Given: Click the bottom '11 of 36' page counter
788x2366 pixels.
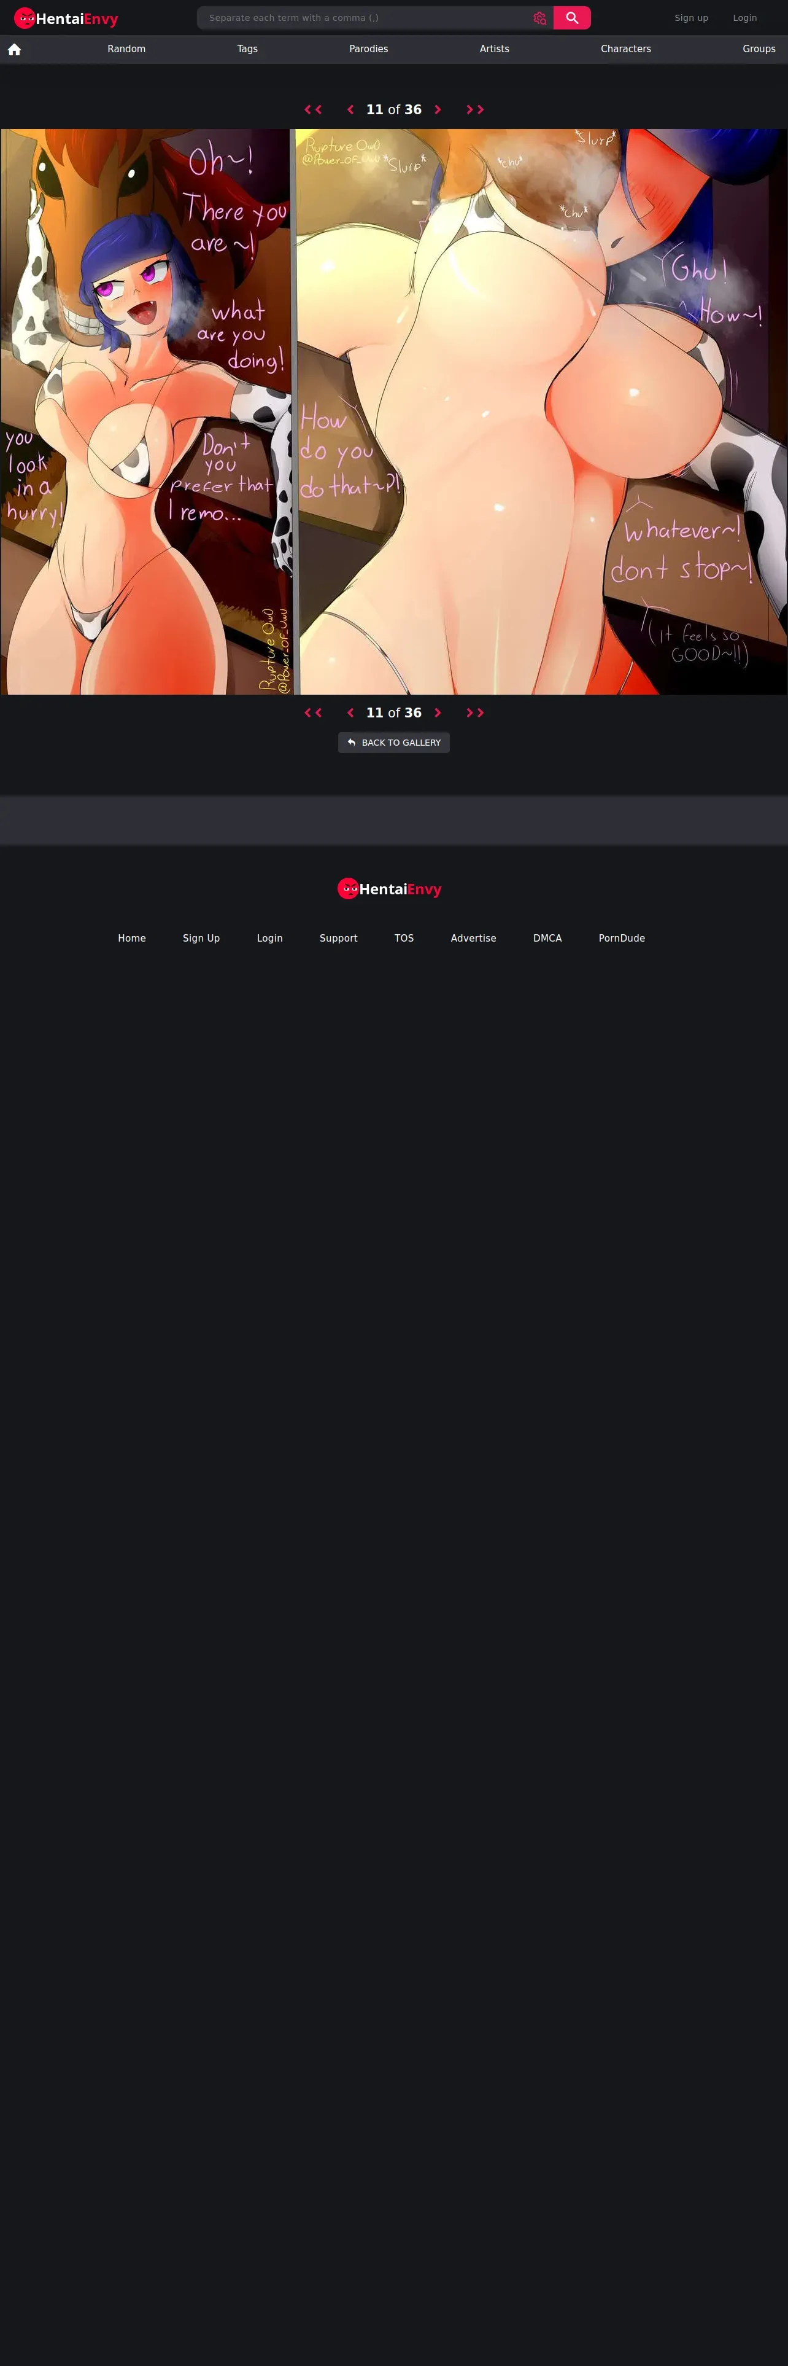Looking at the screenshot, I should [x=393, y=713].
